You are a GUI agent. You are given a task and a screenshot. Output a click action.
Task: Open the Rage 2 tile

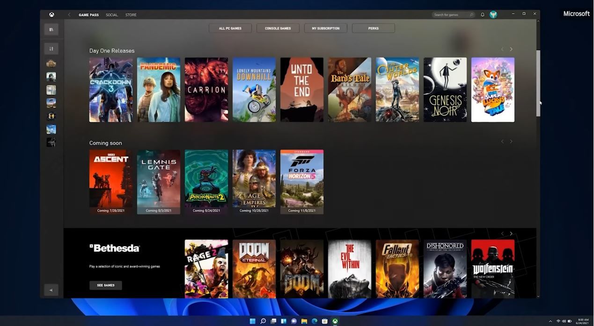(206, 269)
